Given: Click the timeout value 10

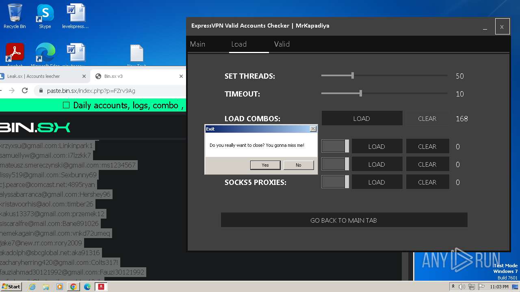Looking at the screenshot, I should click(x=459, y=94).
